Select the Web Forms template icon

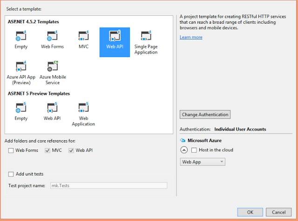52,36
